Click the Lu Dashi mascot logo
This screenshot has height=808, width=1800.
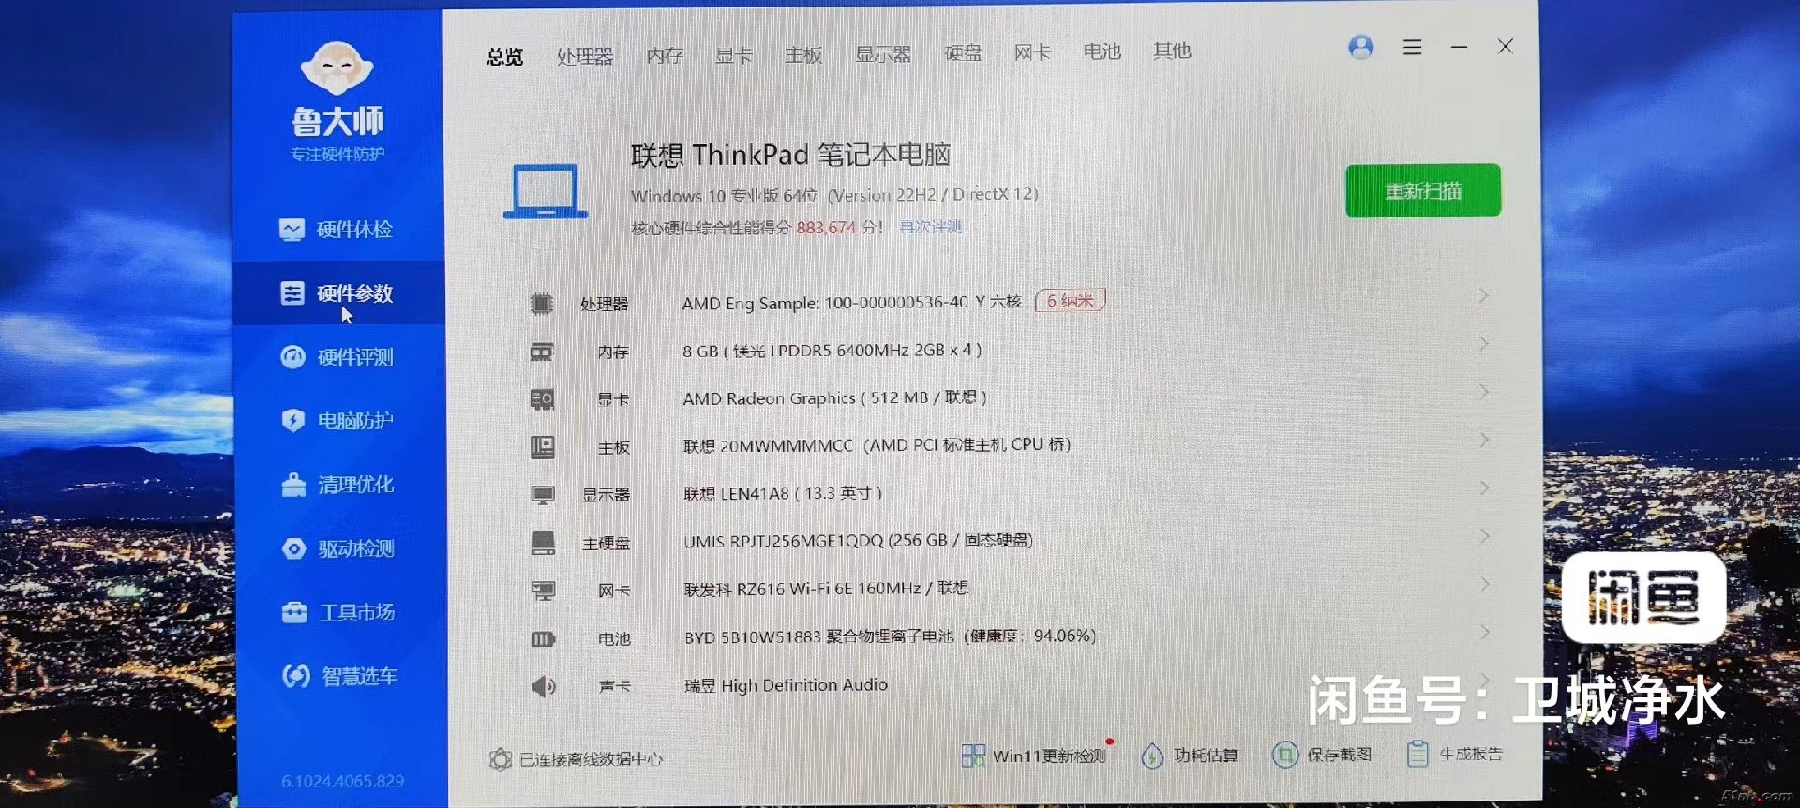tap(337, 67)
